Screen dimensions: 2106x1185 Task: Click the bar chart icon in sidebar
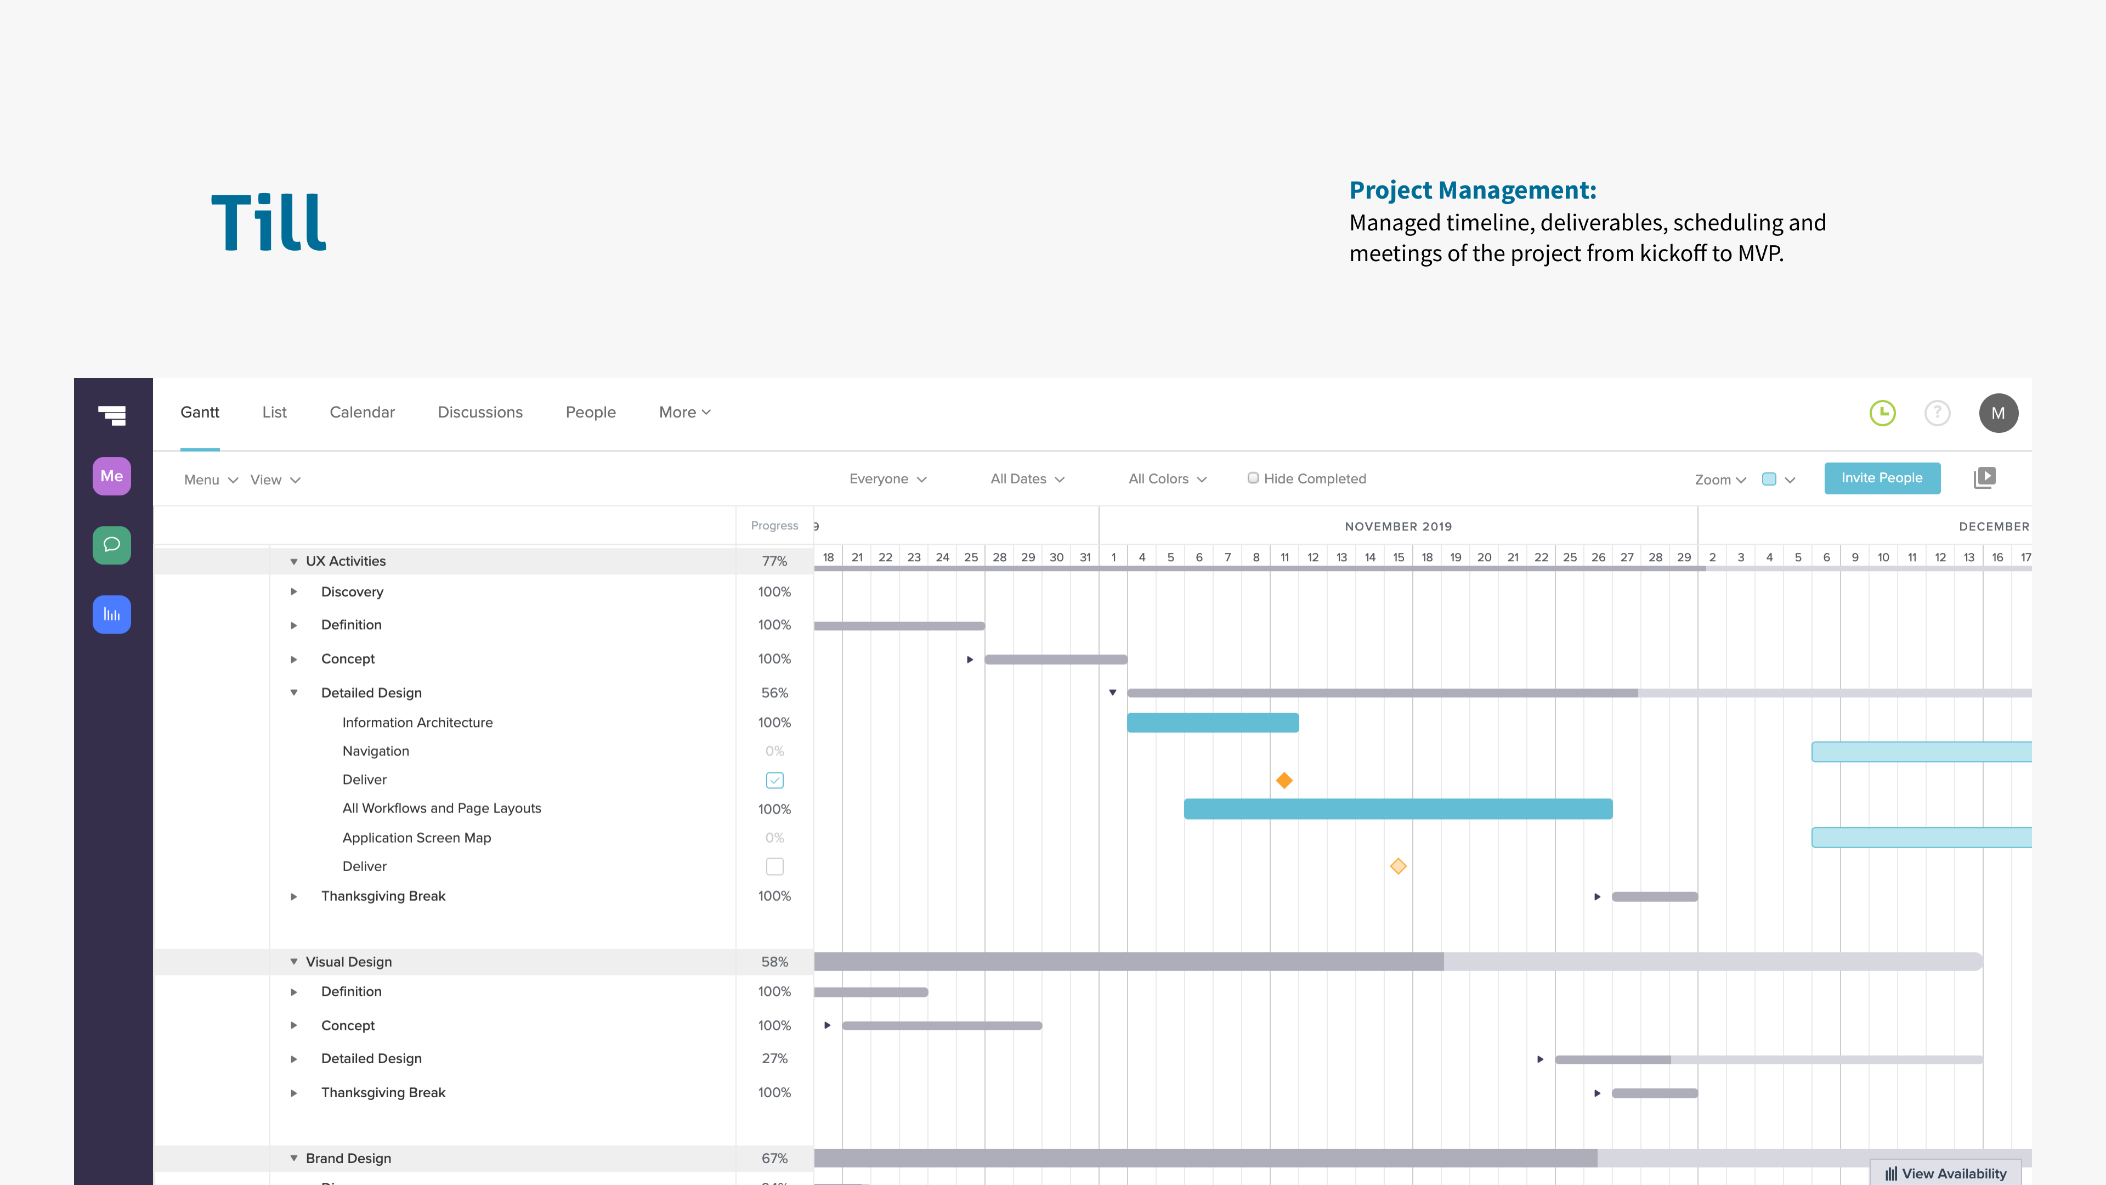[x=111, y=614]
